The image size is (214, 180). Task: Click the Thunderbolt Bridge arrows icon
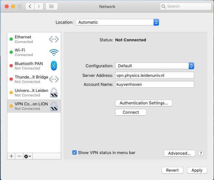pyautogui.click(x=54, y=79)
